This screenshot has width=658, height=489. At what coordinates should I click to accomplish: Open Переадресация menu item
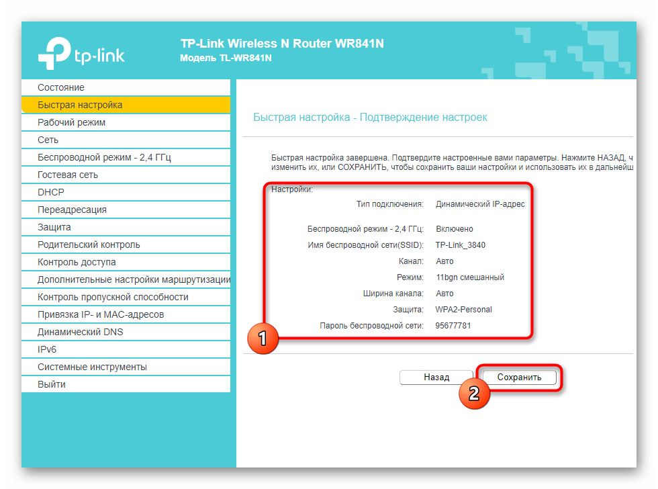coord(72,210)
